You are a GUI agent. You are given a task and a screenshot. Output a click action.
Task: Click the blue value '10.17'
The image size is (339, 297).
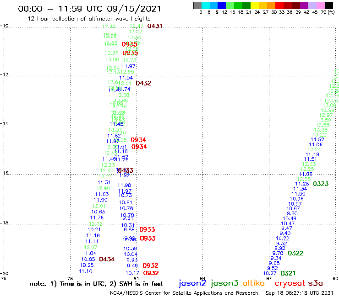tap(132, 273)
